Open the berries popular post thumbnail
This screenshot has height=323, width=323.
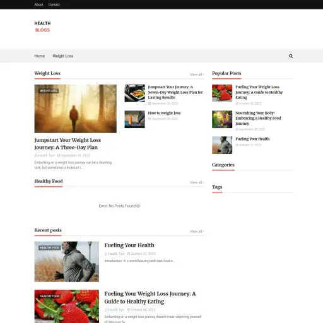coord(222,119)
